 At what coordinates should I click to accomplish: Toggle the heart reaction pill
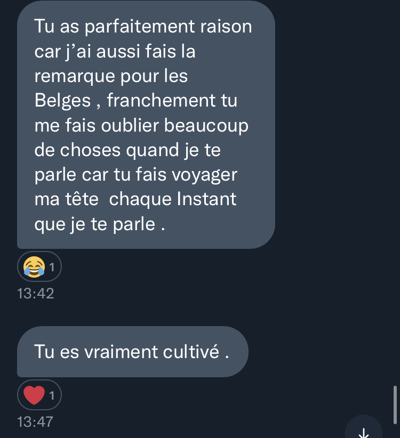39,395
